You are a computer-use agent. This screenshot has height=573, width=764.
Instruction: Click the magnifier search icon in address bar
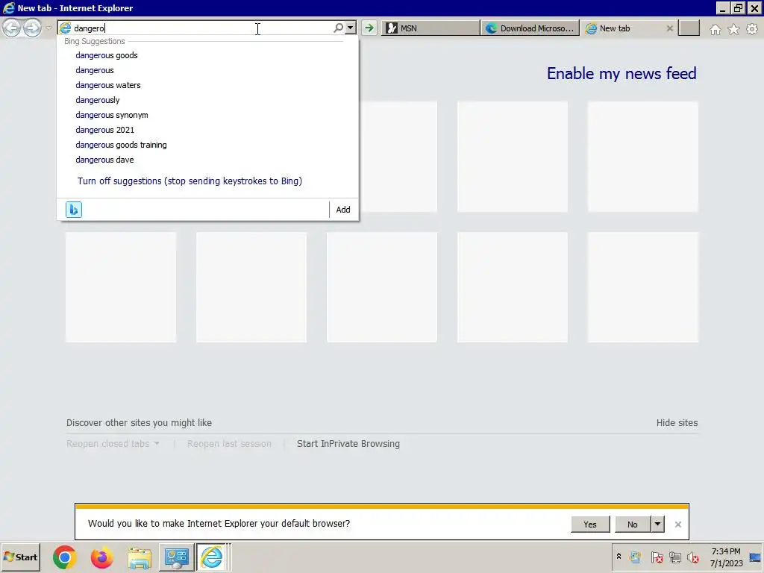pyautogui.click(x=338, y=28)
